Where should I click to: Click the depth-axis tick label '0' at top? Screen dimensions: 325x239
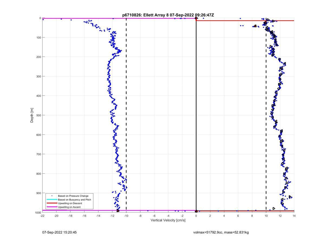(x=40, y=18)
